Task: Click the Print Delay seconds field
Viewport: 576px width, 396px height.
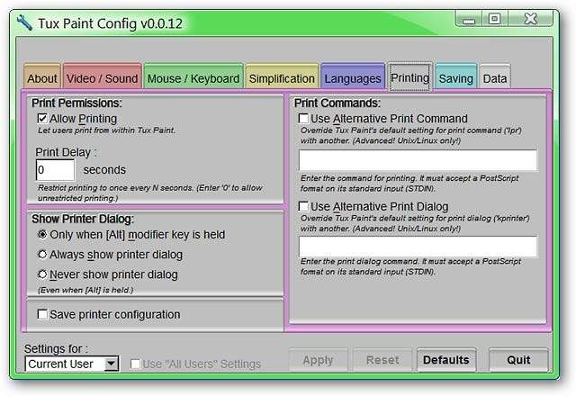Action: click(55, 170)
